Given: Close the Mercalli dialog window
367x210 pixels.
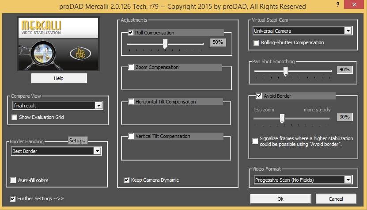Looking at the screenshot, I should point(354,4).
